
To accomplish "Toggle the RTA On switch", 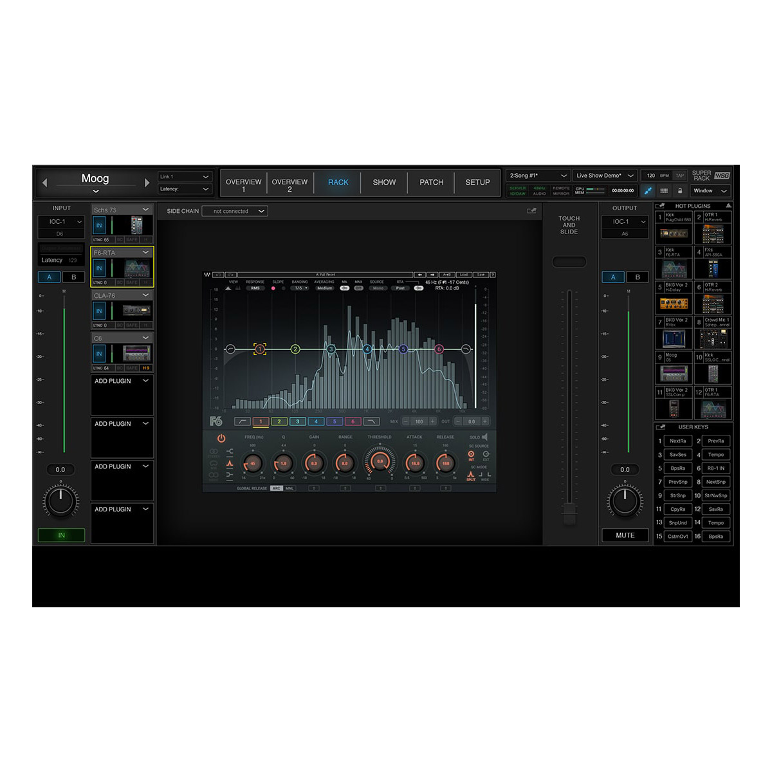I will pos(419,288).
